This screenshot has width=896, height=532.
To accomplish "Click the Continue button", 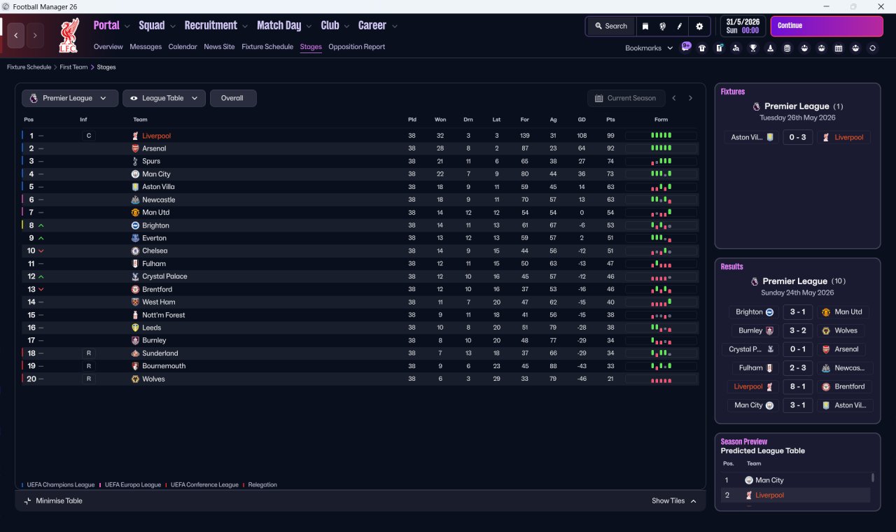I will [827, 26].
